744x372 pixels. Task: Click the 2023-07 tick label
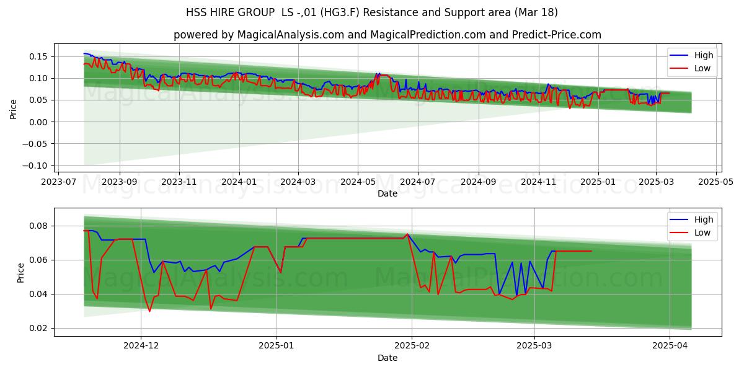[x=59, y=182]
